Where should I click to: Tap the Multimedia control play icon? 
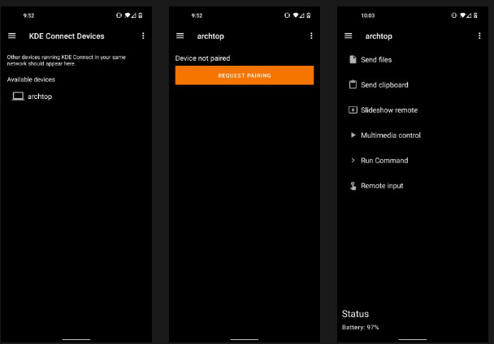tap(353, 135)
